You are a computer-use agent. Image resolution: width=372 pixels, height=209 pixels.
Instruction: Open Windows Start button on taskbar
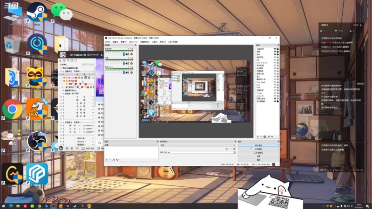(x=3, y=206)
